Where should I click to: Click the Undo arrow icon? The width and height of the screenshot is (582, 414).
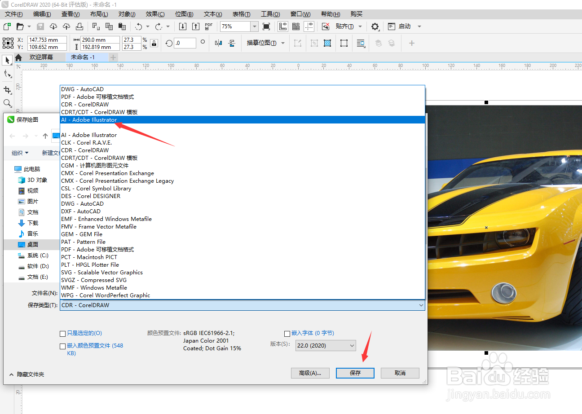pyautogui.click(x=139, y=26)
